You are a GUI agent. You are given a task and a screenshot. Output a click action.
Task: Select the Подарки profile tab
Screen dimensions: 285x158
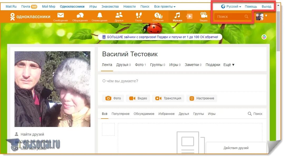213,65
